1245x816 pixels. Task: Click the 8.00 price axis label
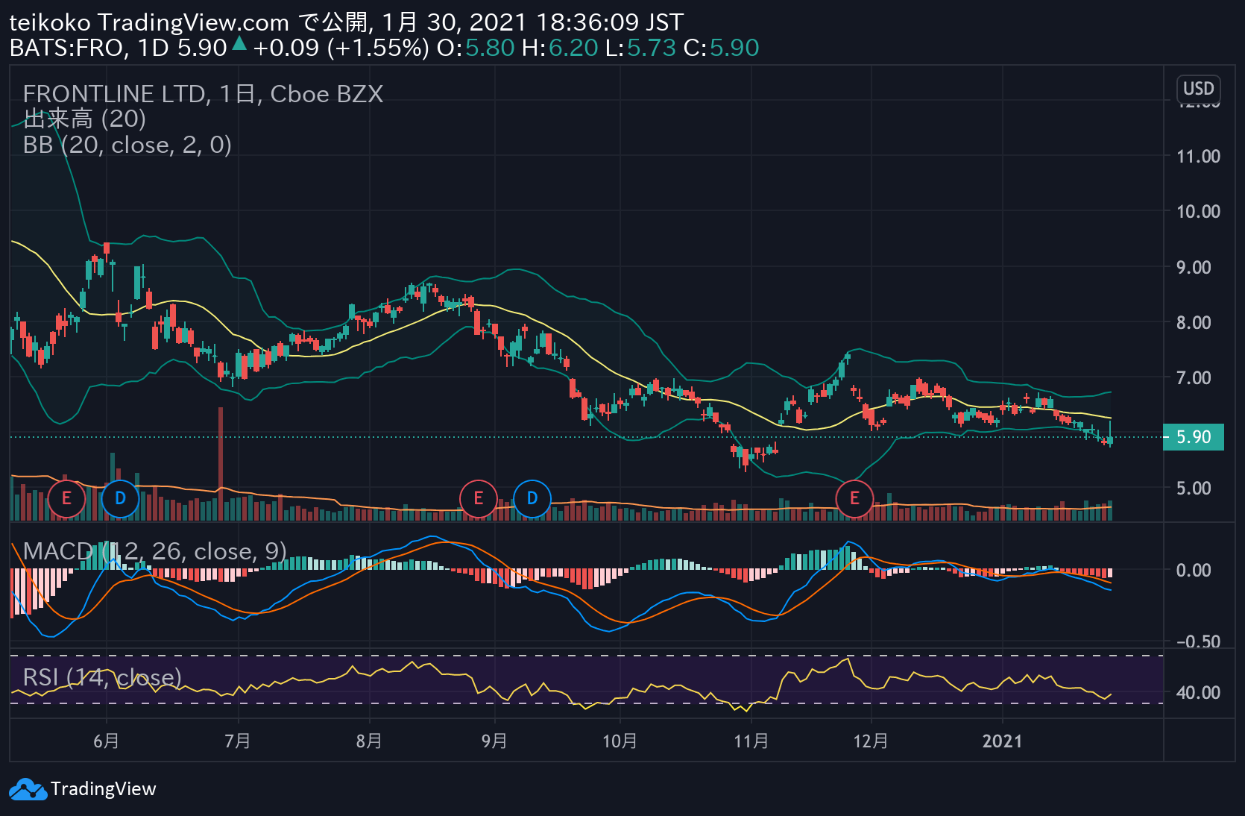tap(1193, 323)
